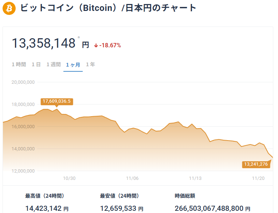Viewport: 278px width, 213px height.
Task: Click the blue asterisk beside the price
Action: click(x=78, y=38)
